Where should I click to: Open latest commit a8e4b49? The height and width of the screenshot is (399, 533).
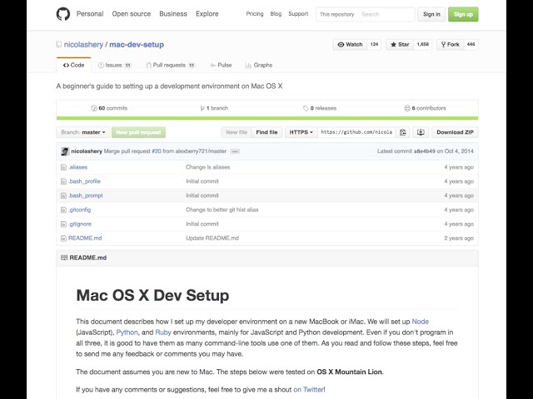(x=424, y=151)
